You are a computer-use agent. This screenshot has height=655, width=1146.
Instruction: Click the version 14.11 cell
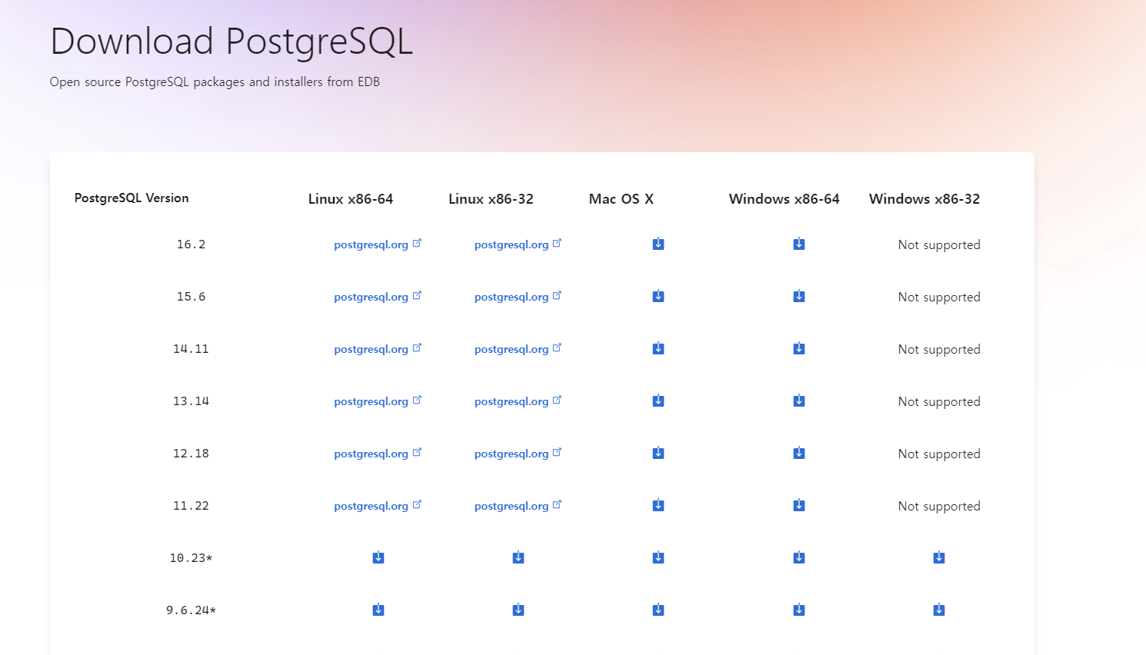pyautogui.click(x=191, y=349)
